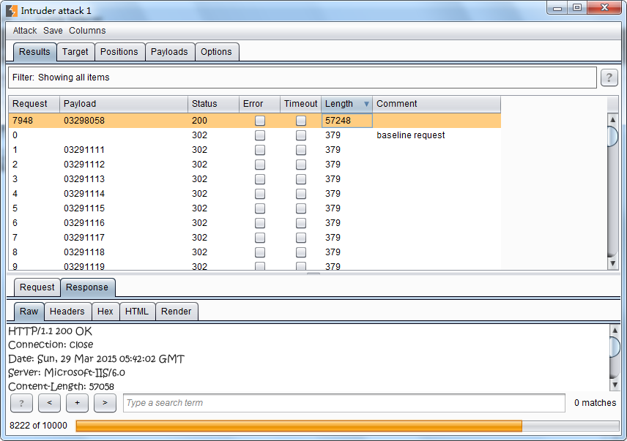Sort by the Error column header

click(259, 104)
